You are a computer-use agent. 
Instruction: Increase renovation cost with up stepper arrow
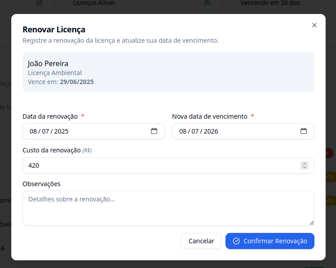coord(305,164)
